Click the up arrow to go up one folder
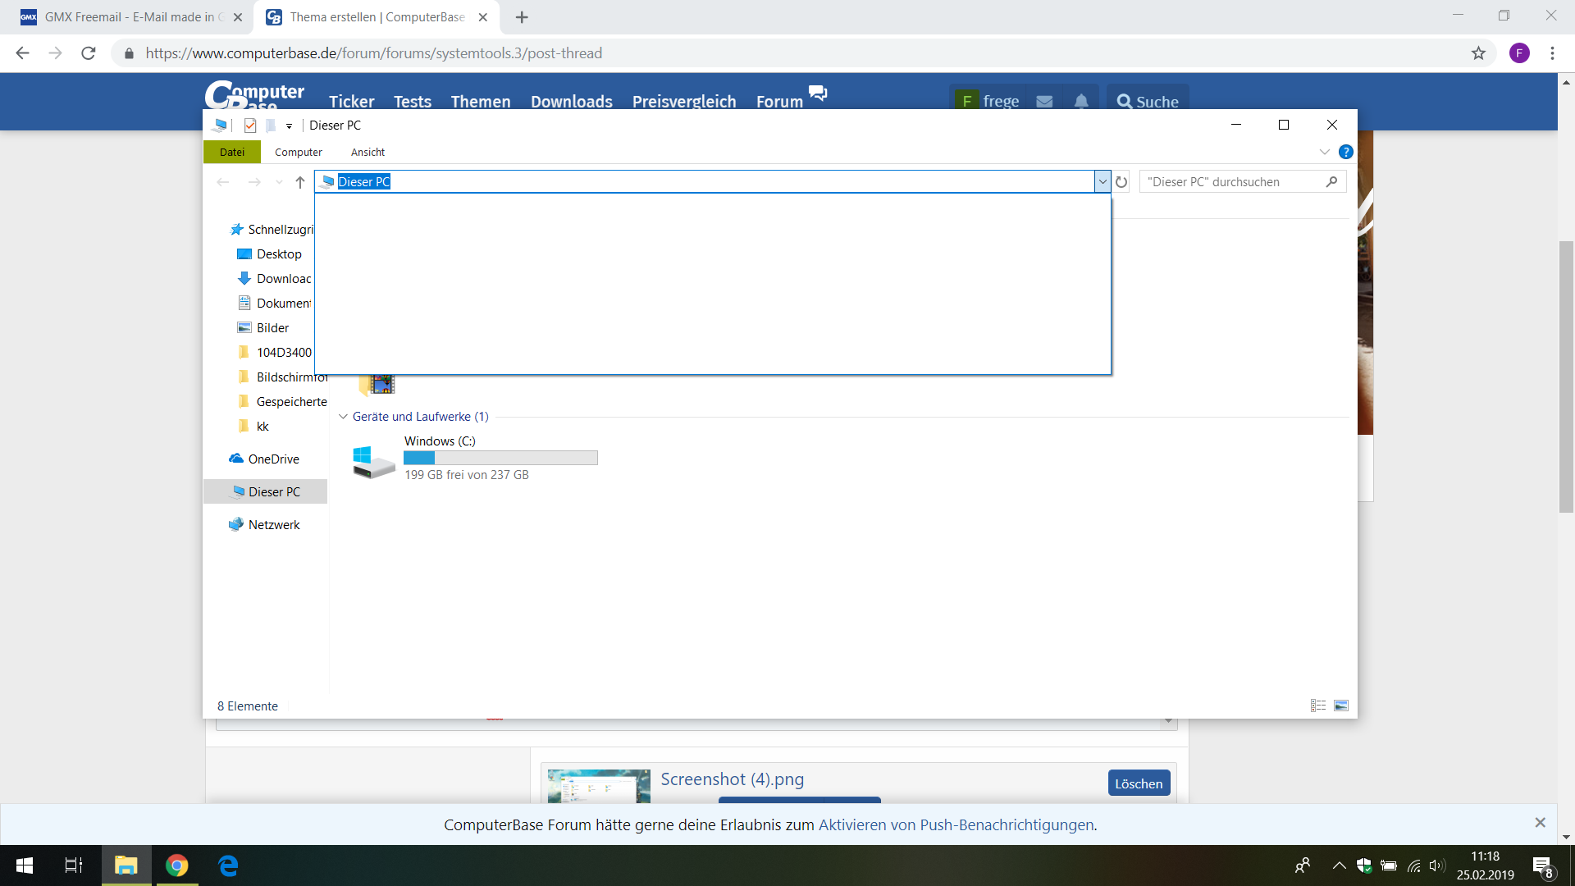Screen dimensions: 1575x886 click(x=300, y=182)
